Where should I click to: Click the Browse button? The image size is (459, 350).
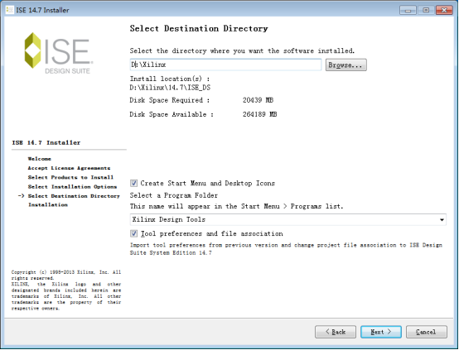(346, 65)
